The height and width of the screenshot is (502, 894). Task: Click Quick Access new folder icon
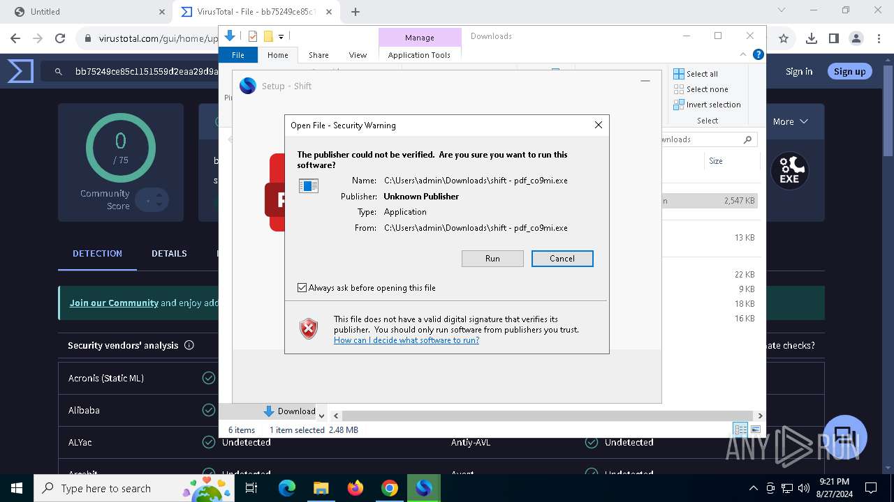[x=268, y=36]
